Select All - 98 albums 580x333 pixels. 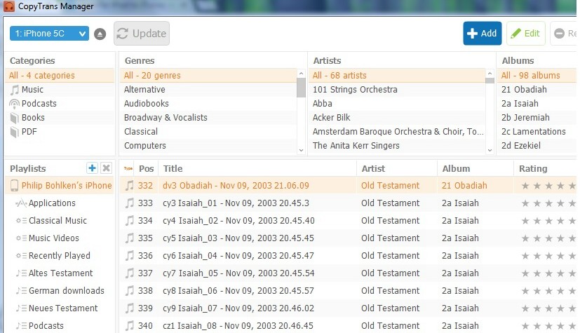coord(538,76)
